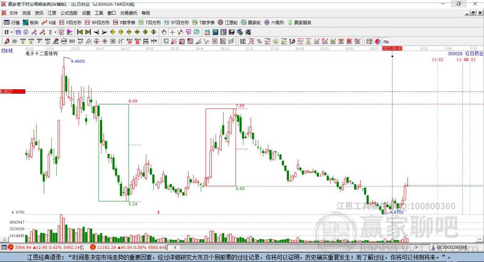Open the P数字表 tool

click(x=124, y=23)
